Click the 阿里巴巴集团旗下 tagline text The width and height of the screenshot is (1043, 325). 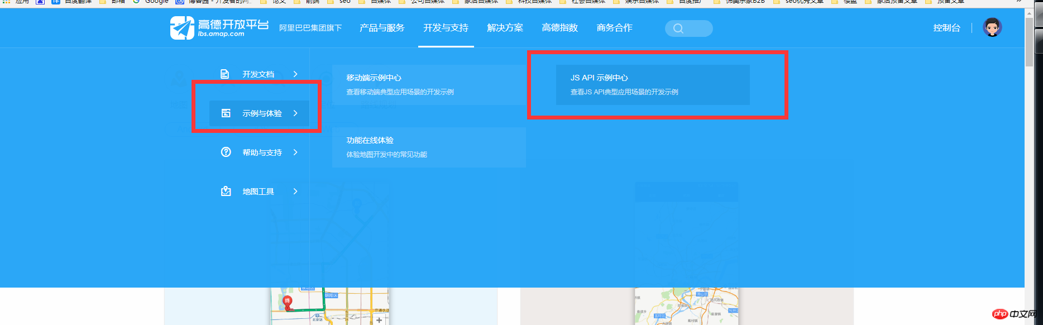[x=310, y=28]
